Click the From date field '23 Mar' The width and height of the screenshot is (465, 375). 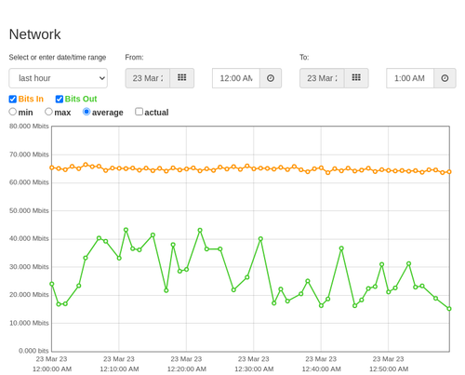point(148,78)
